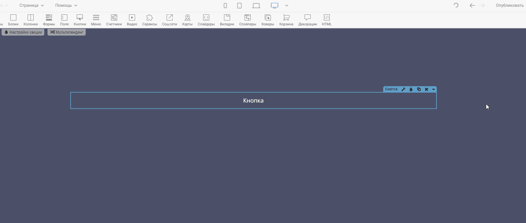
Task: Open the Страница page menu
Action: 31,5
